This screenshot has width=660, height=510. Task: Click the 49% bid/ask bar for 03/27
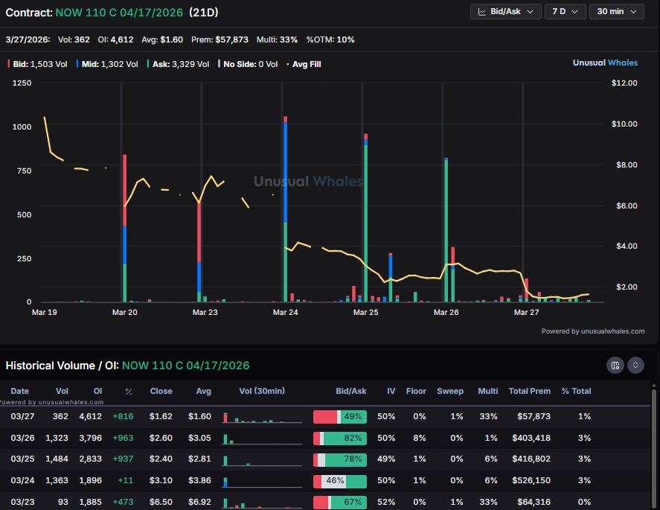340,416
